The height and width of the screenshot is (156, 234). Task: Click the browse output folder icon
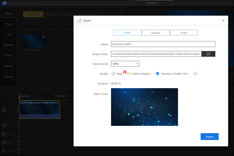click(x=208, y=54)
